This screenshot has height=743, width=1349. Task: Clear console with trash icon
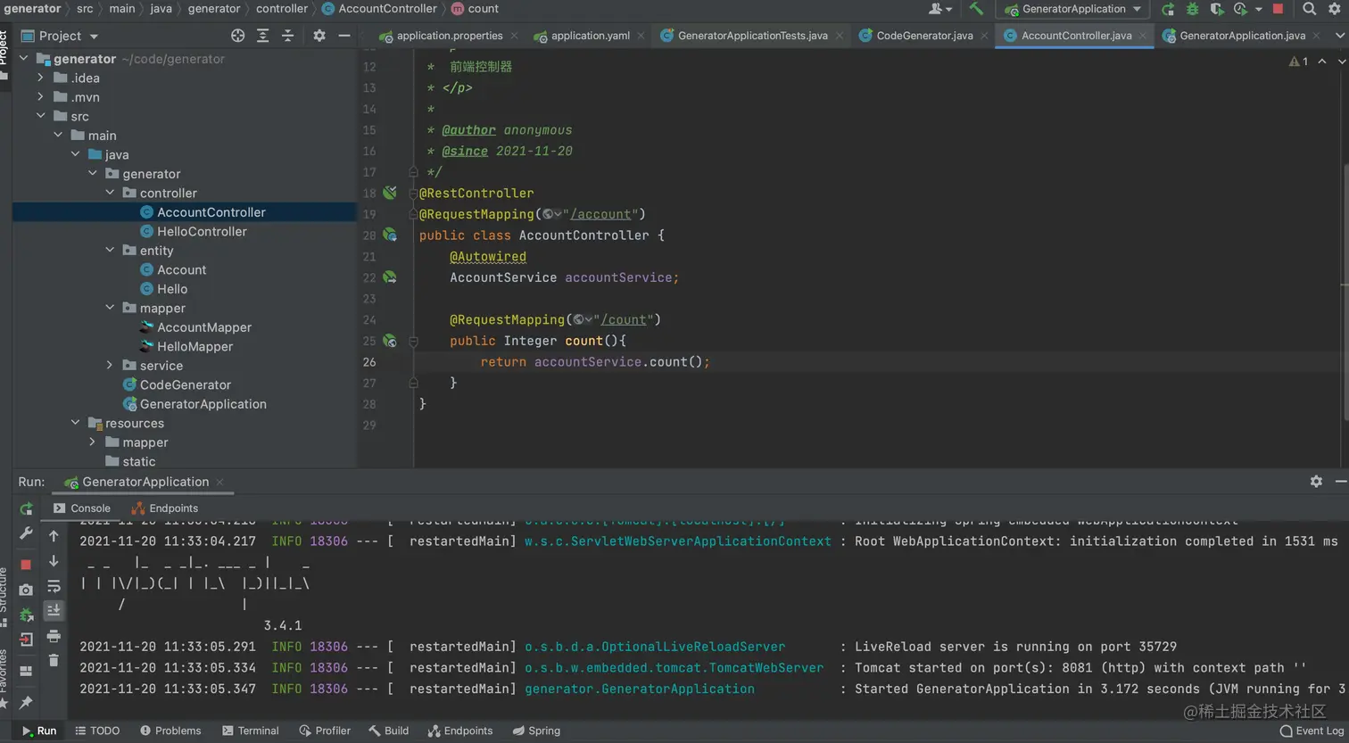[x=54, y=661]
